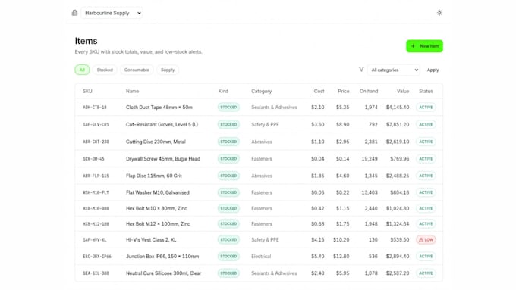Click value $1,324.64 for Hex Bolt M12

pyautogui.click(x=398, y=223)
